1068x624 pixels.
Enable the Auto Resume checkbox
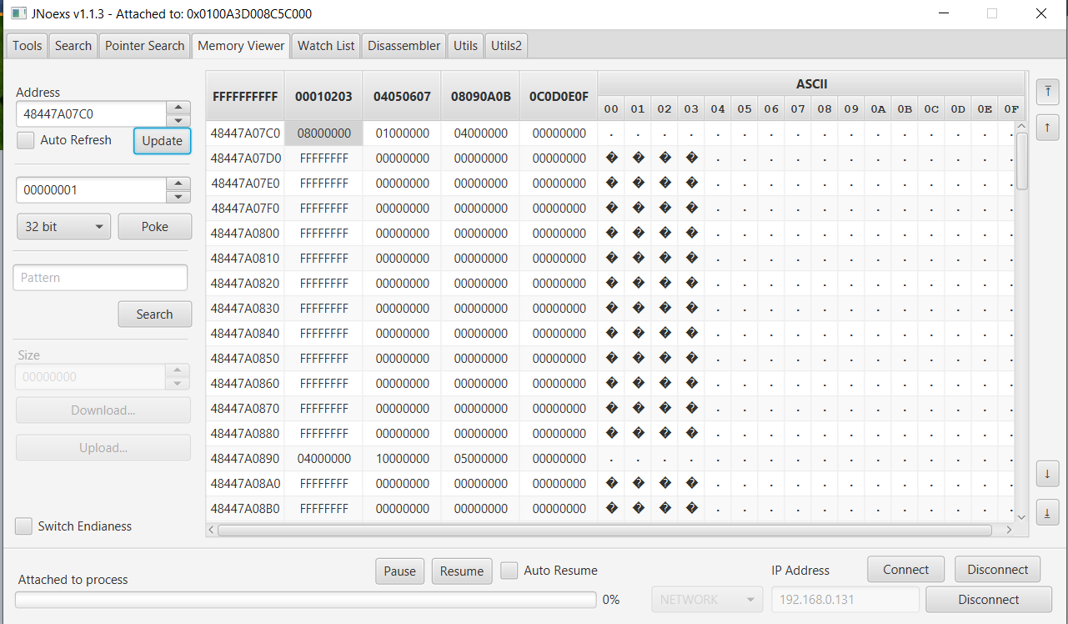(509, 571)
